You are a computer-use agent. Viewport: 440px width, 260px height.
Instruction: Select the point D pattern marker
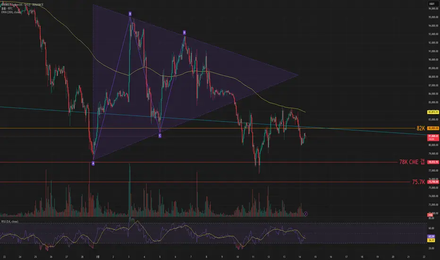(185, 32)
